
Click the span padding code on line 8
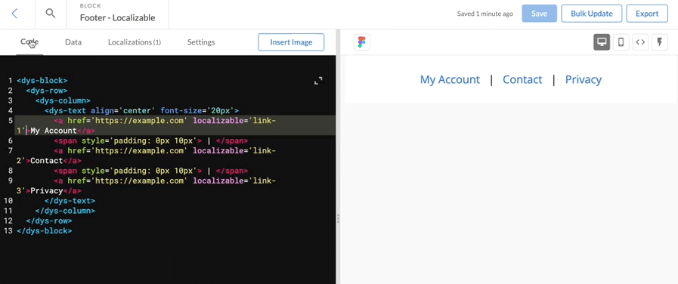click(x=151, y=171)
